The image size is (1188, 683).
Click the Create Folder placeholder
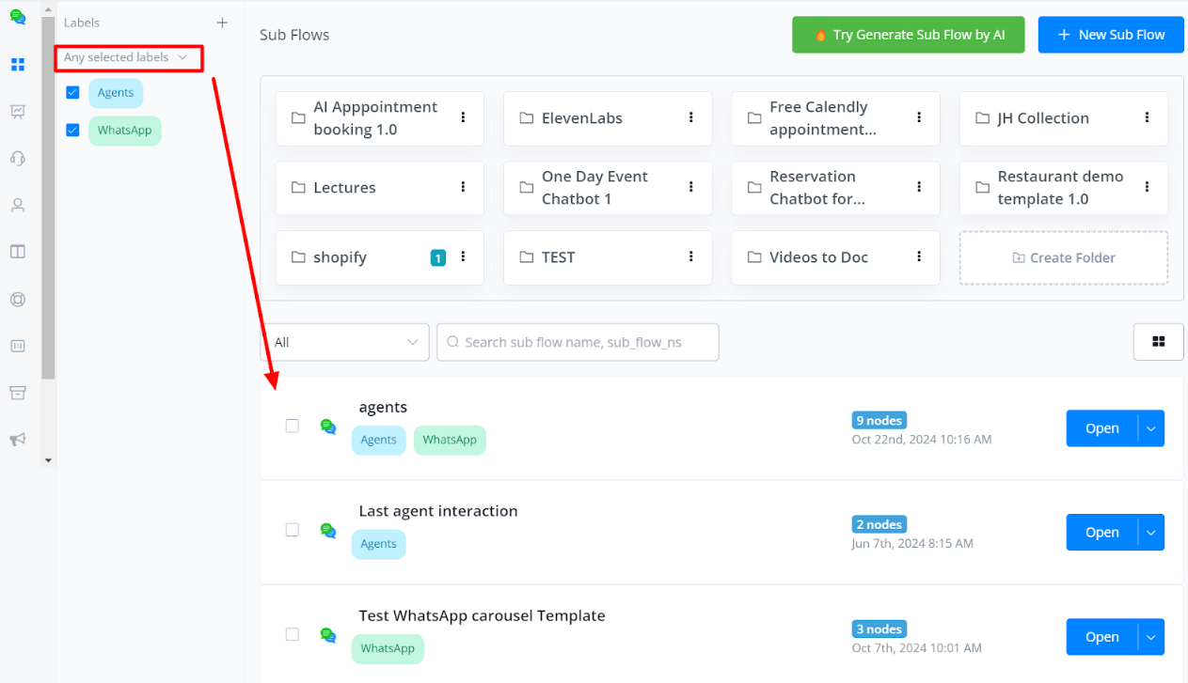tap(1063, 257)
